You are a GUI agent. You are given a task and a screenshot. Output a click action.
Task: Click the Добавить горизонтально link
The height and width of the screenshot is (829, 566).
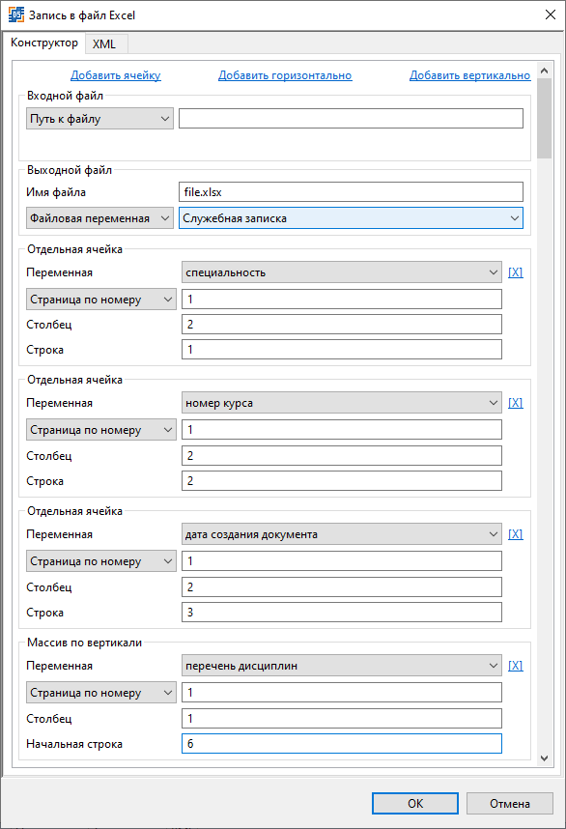(285, 75)
